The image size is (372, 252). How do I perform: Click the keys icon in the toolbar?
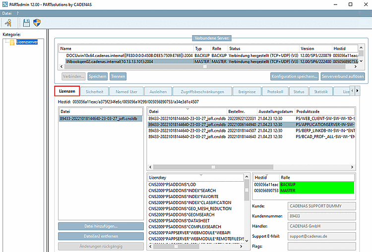click(8, 23)
